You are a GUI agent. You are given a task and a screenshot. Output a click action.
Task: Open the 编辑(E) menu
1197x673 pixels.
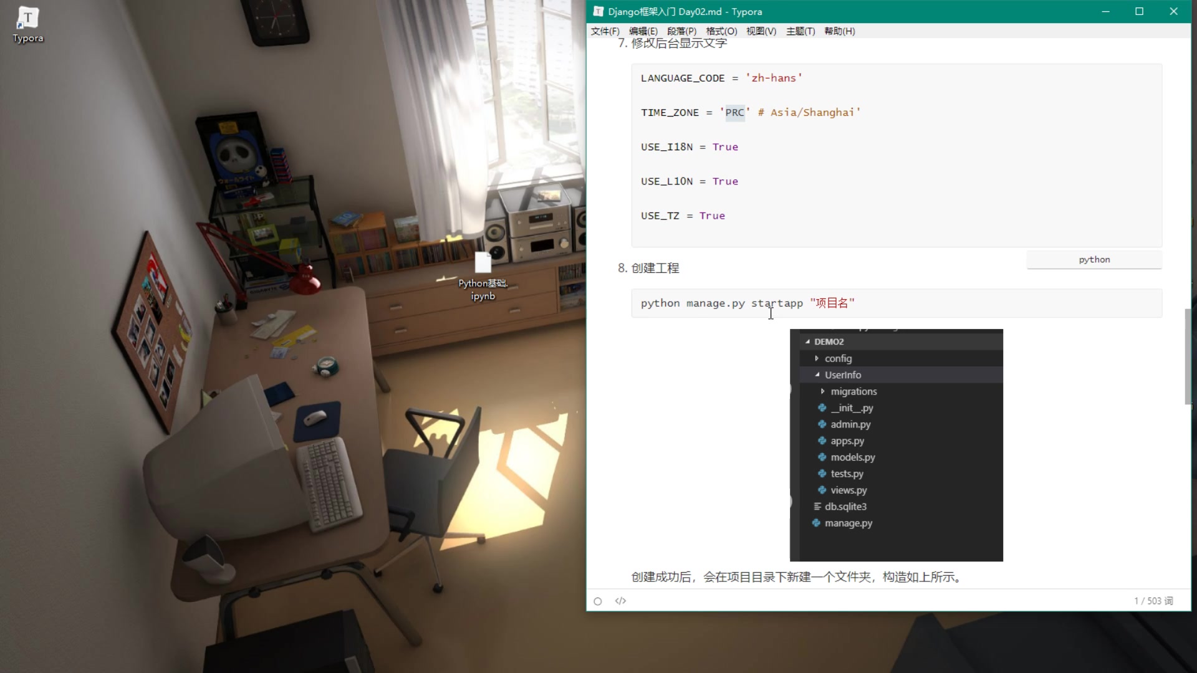[x=643, y=31]
